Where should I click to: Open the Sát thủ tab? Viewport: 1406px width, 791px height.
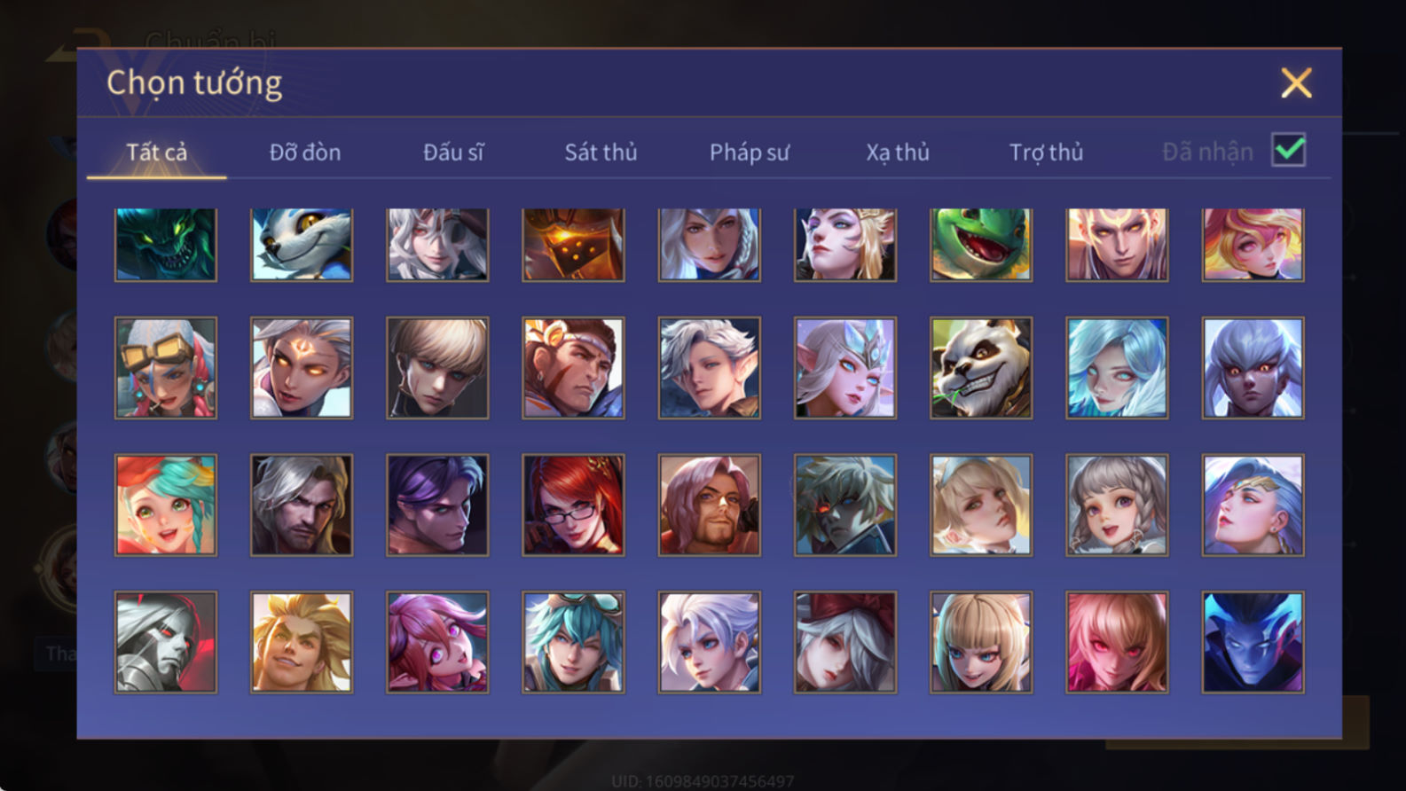(601, 153)
